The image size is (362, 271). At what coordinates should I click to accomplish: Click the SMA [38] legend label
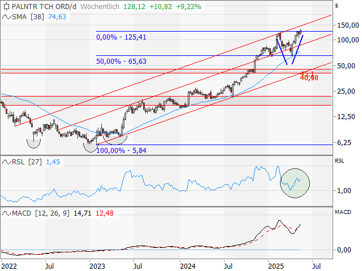click(28, 17)
